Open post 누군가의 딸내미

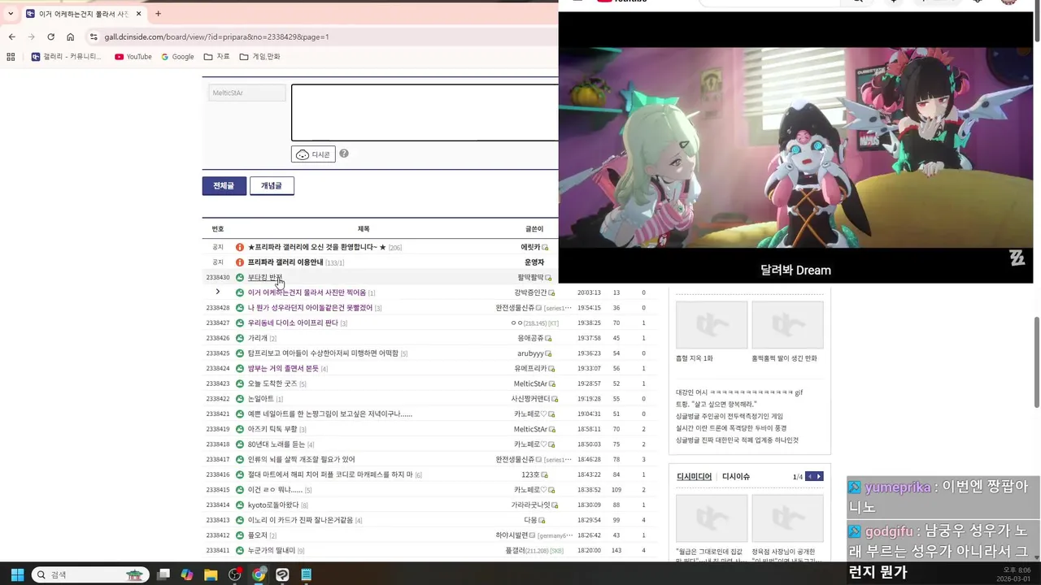coord(272,551)
